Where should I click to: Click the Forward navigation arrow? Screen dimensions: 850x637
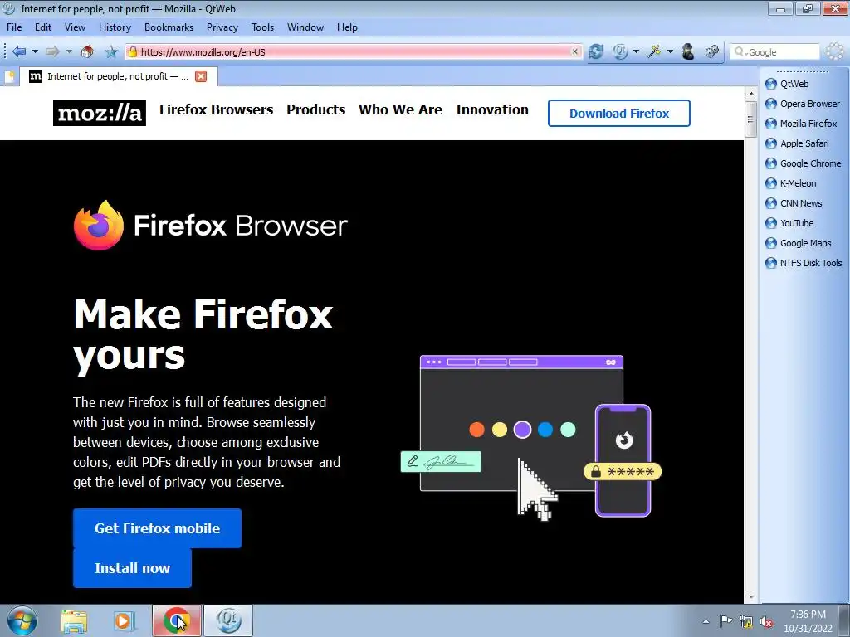click(x=52, y=52)
